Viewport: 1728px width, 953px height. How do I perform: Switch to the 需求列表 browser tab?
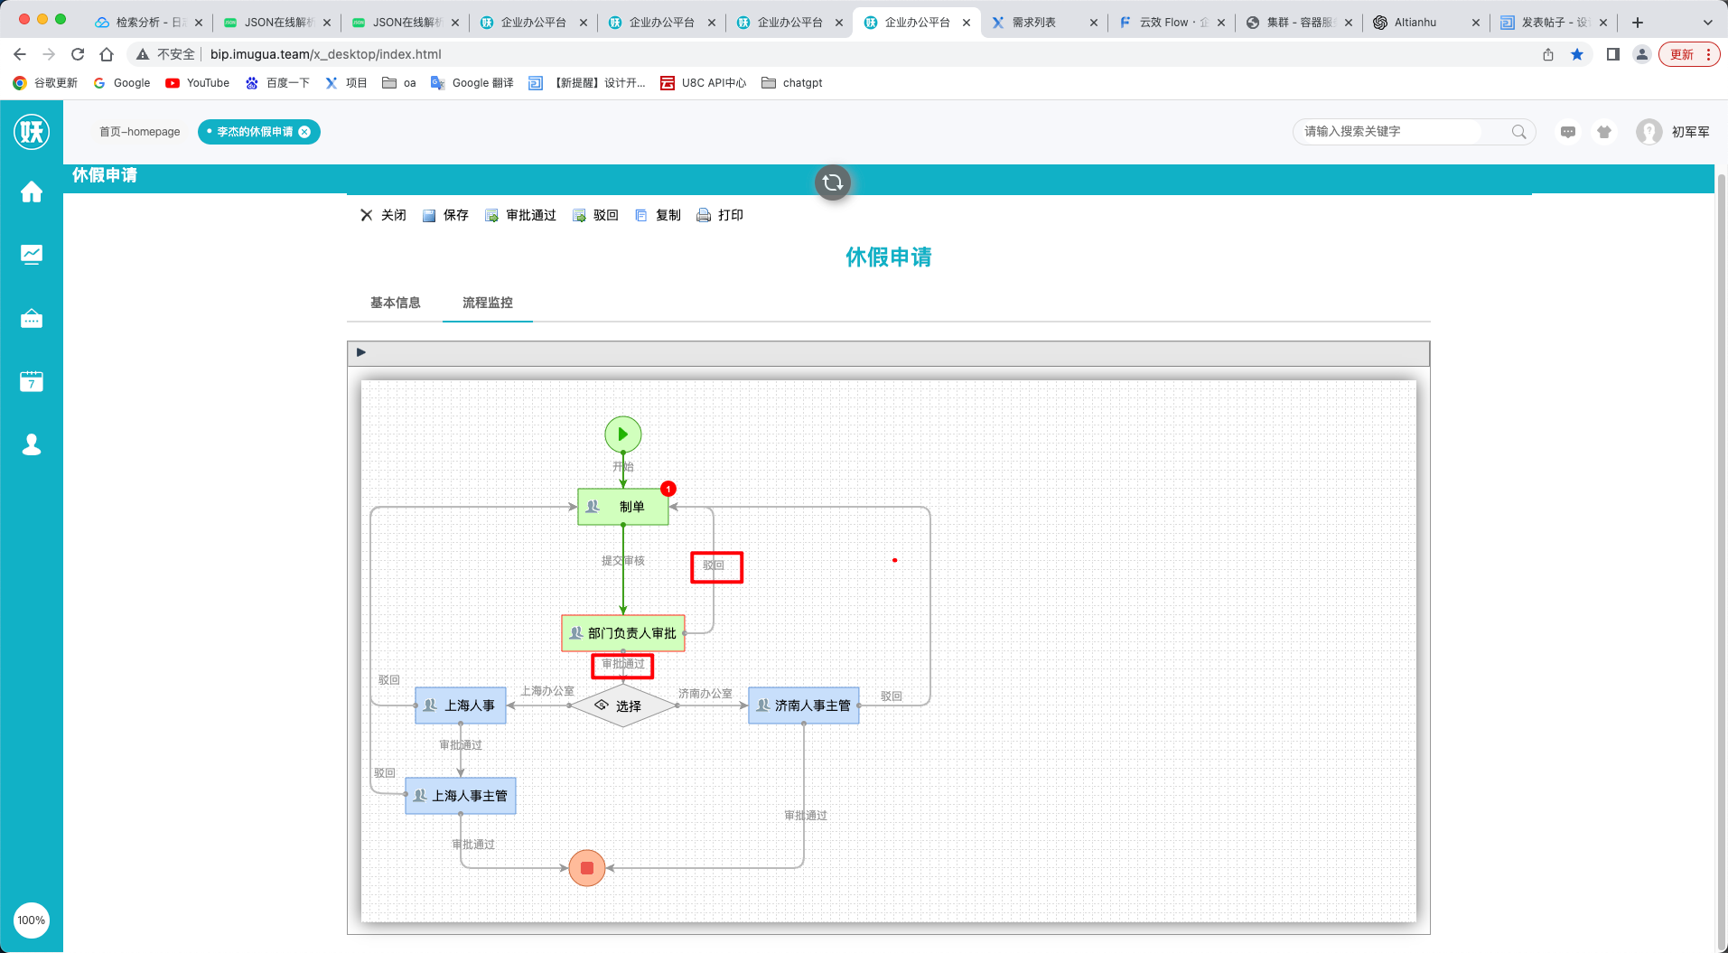(1043, 23)
